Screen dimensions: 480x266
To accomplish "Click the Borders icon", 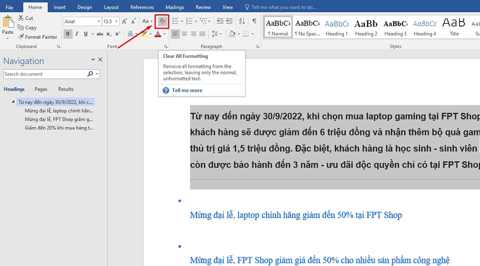I will [246, 34].
